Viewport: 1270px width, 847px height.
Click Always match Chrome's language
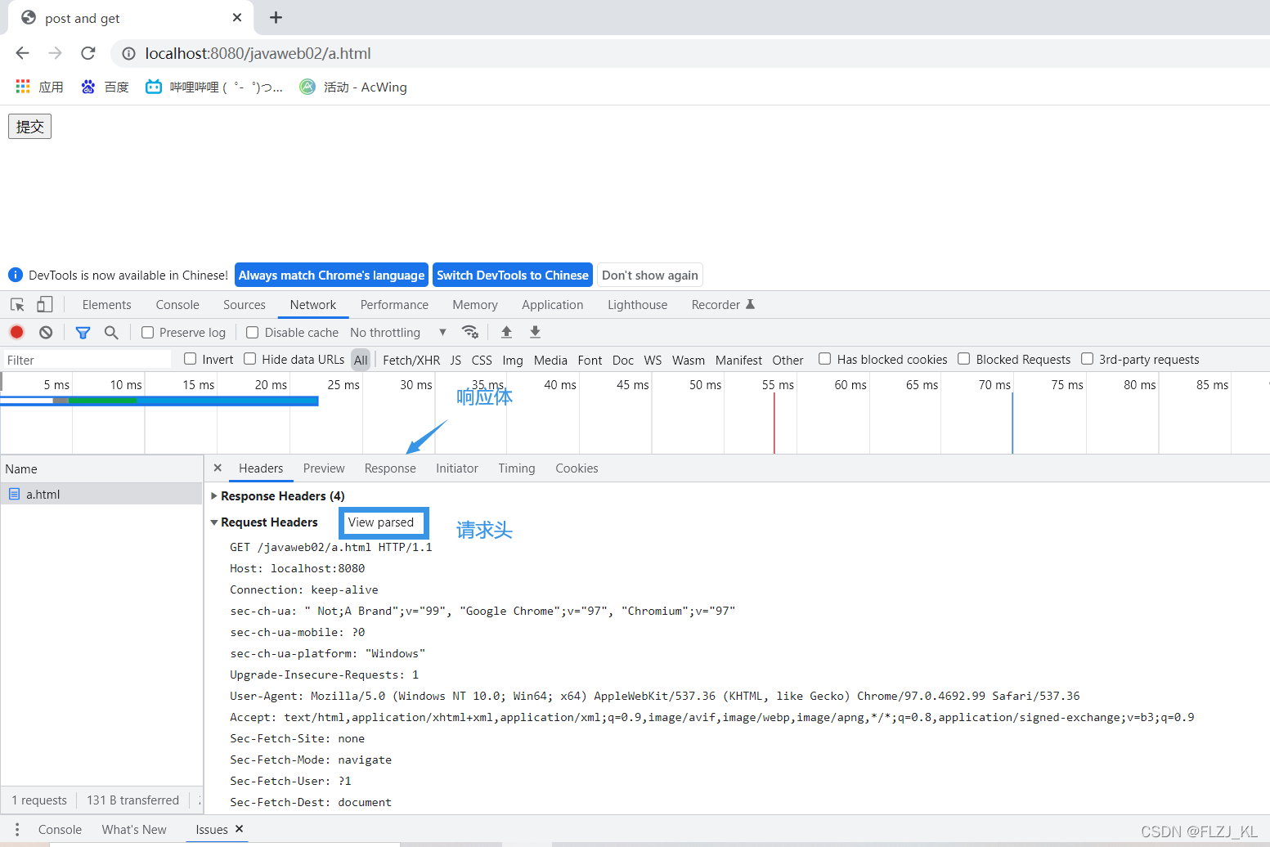click(x=331, y=276)
